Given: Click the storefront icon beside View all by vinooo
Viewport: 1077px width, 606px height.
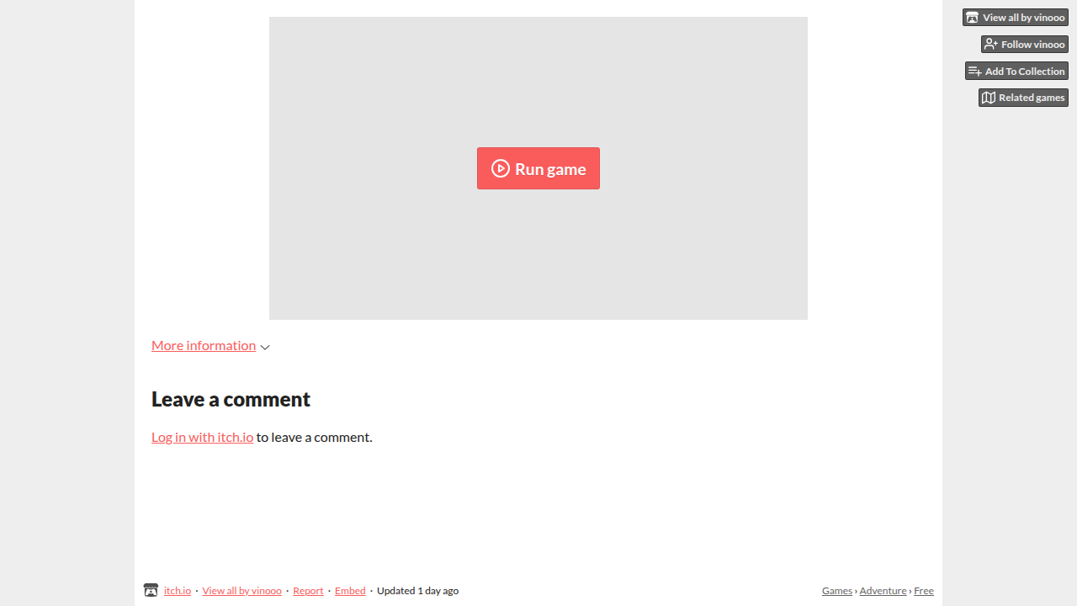Looking at the screenshot, I should pos(972,18).
